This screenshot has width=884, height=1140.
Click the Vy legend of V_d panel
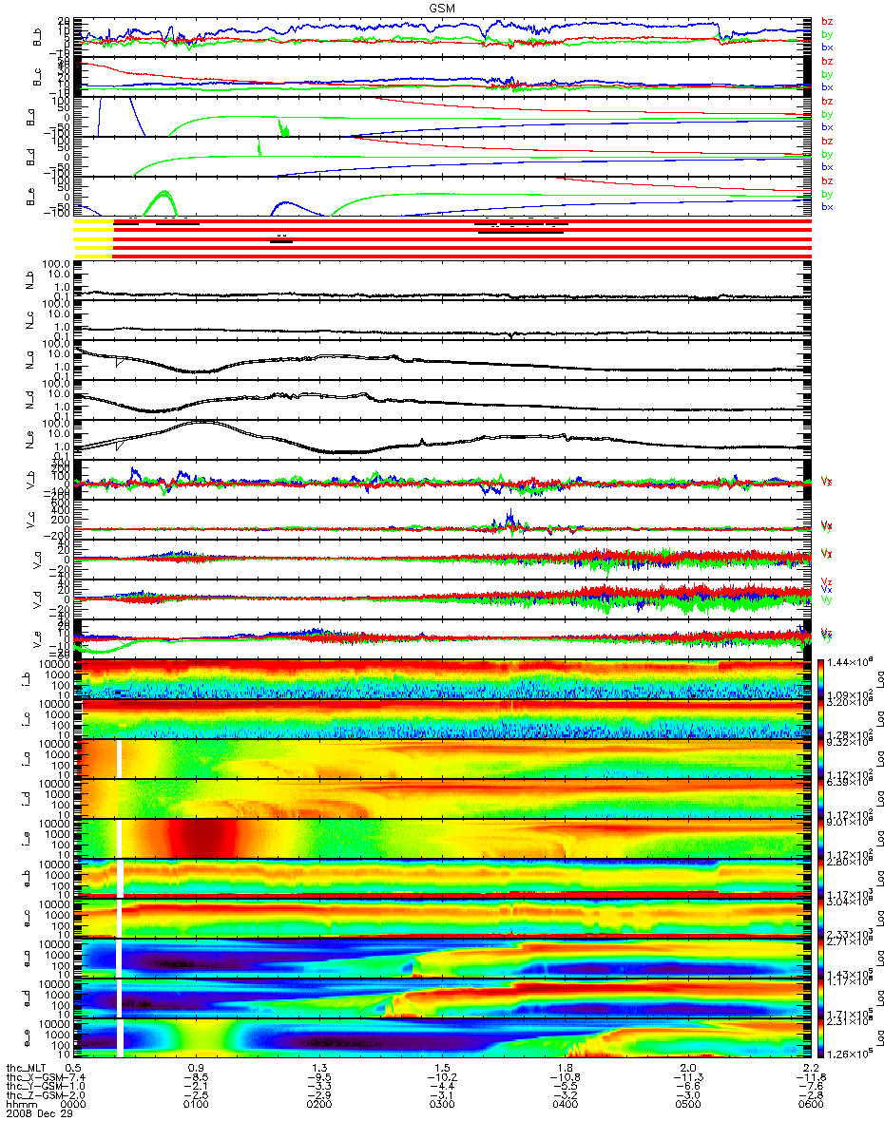[x=827, y=599]
